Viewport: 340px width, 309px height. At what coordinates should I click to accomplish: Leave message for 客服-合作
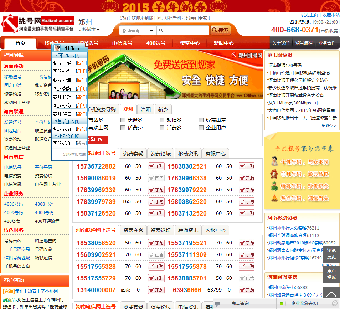coord(81,143)
